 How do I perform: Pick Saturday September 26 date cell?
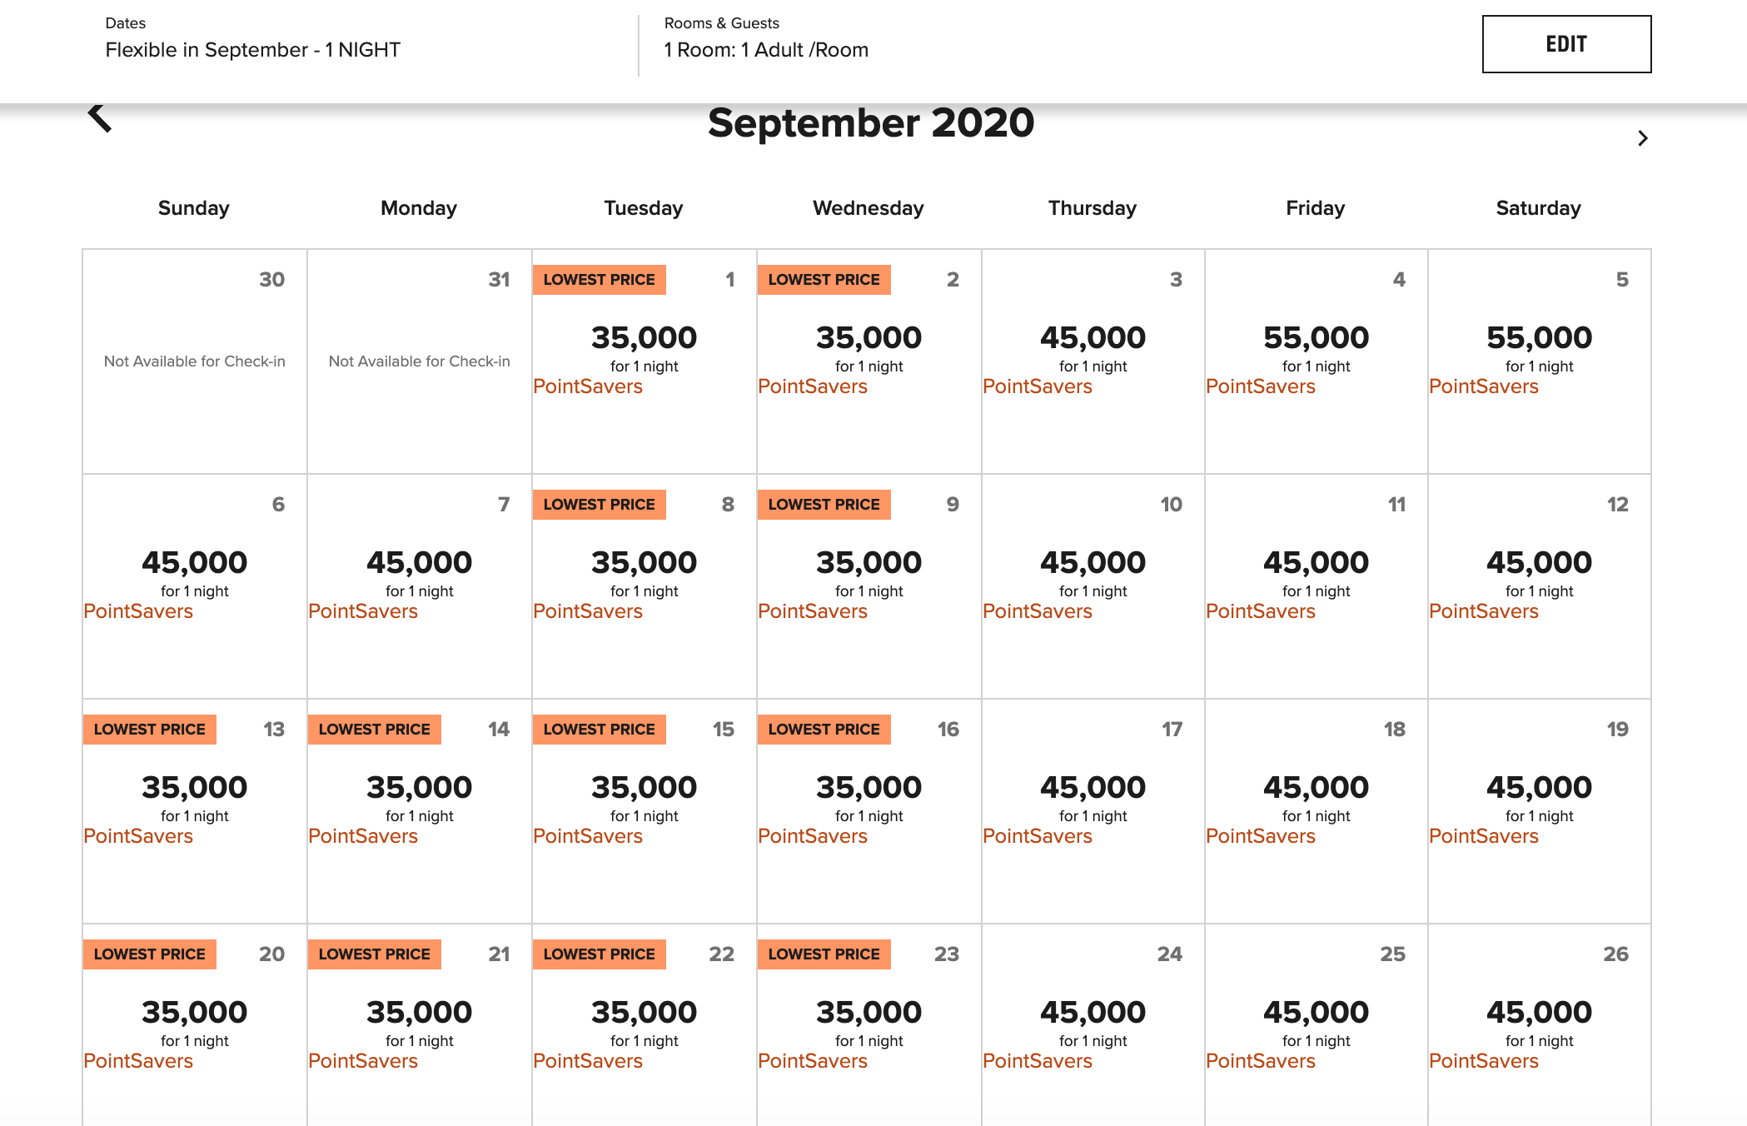point(1539,1024)
